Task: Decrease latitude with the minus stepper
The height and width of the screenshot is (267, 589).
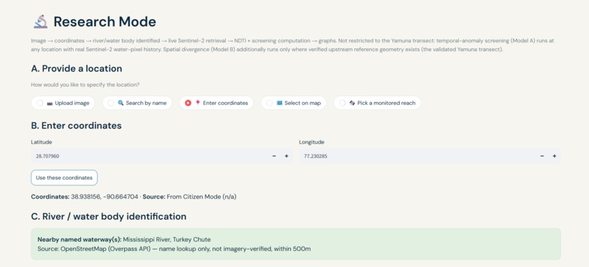Action: [x=274, y=156]
